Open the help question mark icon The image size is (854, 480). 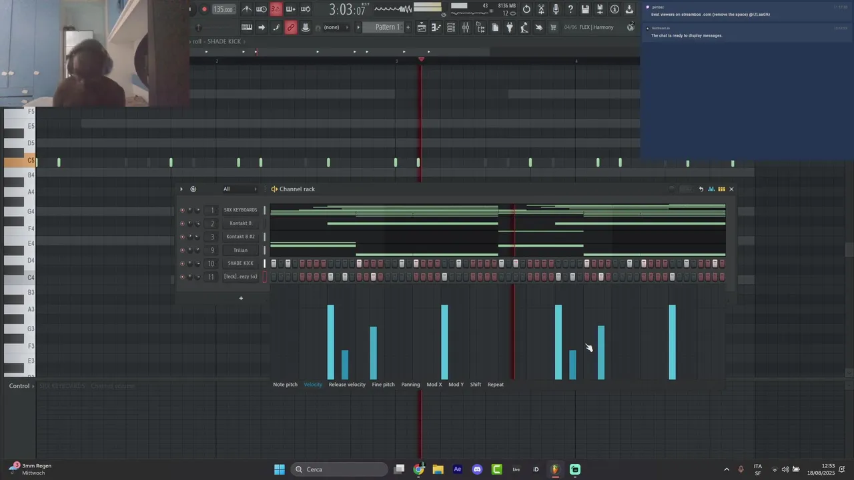click(x=570, y=9)
